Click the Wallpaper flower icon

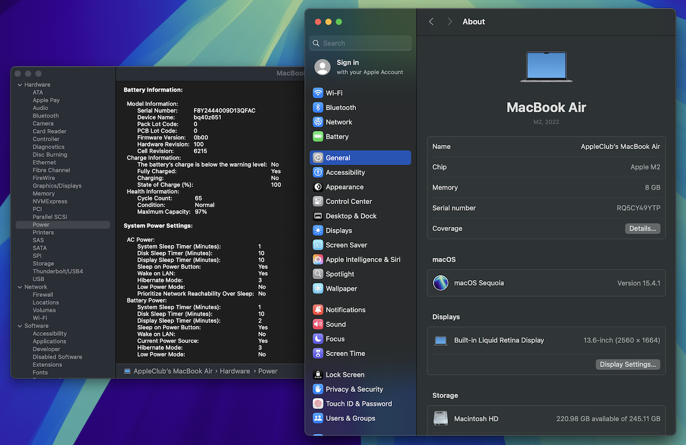tap(318, 288)
